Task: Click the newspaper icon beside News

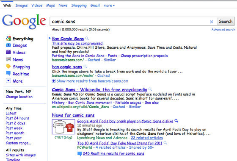Action: point(8,59)
